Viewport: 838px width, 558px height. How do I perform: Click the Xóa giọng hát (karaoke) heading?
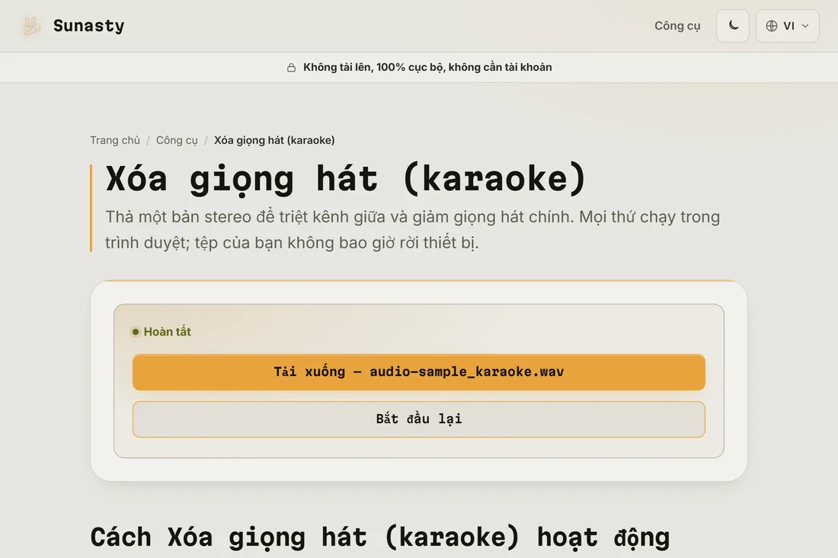[347, 178]
